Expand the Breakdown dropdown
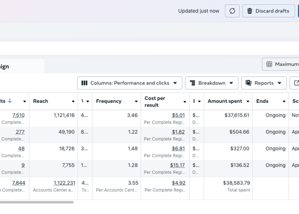Image resolution: width=299 pixels, height=214 pixels. pyautogui.click(x=212, y=83)
